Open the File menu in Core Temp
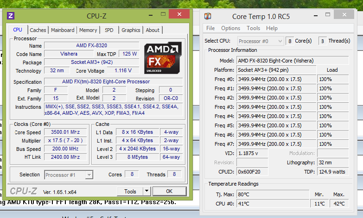 coord(210,28)
